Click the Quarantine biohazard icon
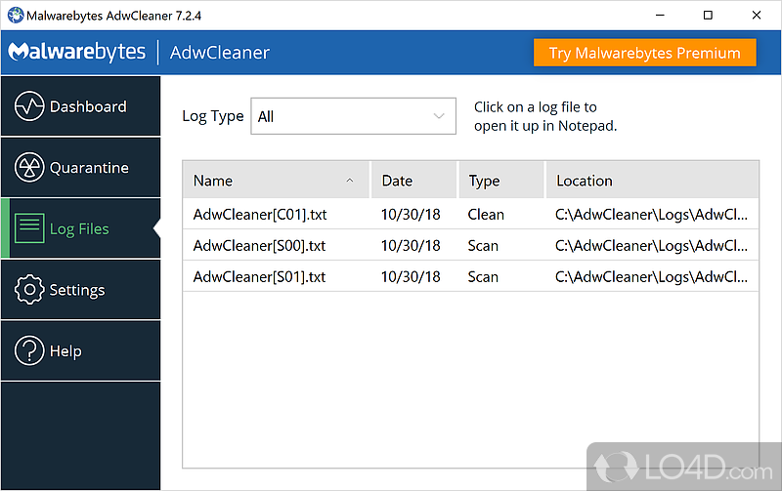 coord(30,168)
